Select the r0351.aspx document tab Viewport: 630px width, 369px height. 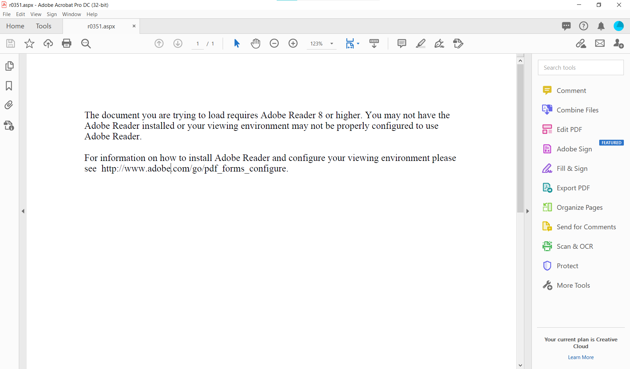(101, 26)
